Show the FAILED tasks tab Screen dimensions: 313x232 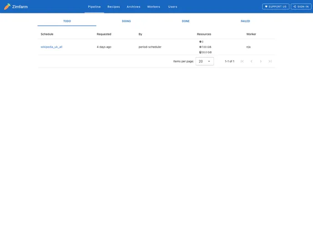click(245, 21)
